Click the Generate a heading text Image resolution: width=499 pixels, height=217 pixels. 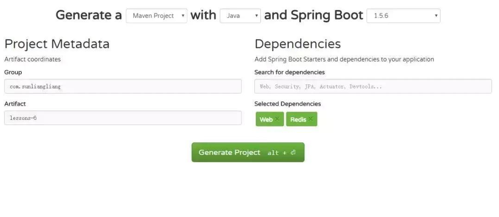click(x=89, y=15)
